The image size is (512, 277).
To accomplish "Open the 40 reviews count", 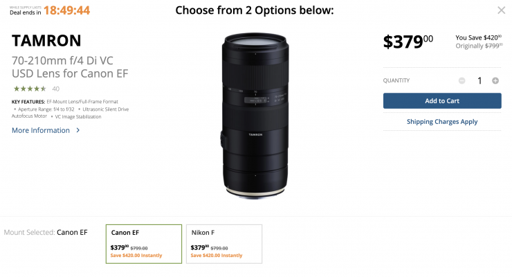I will point(56,89).
